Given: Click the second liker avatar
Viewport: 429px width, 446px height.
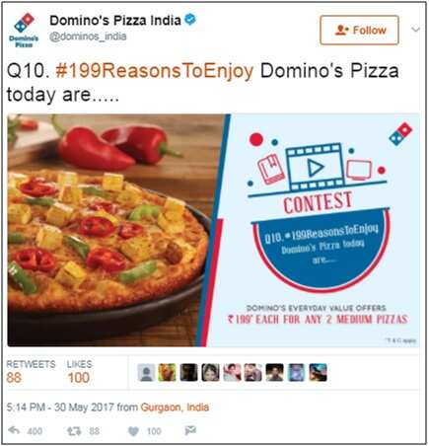Looking at the screenshot, I should (x=167, y=373).
